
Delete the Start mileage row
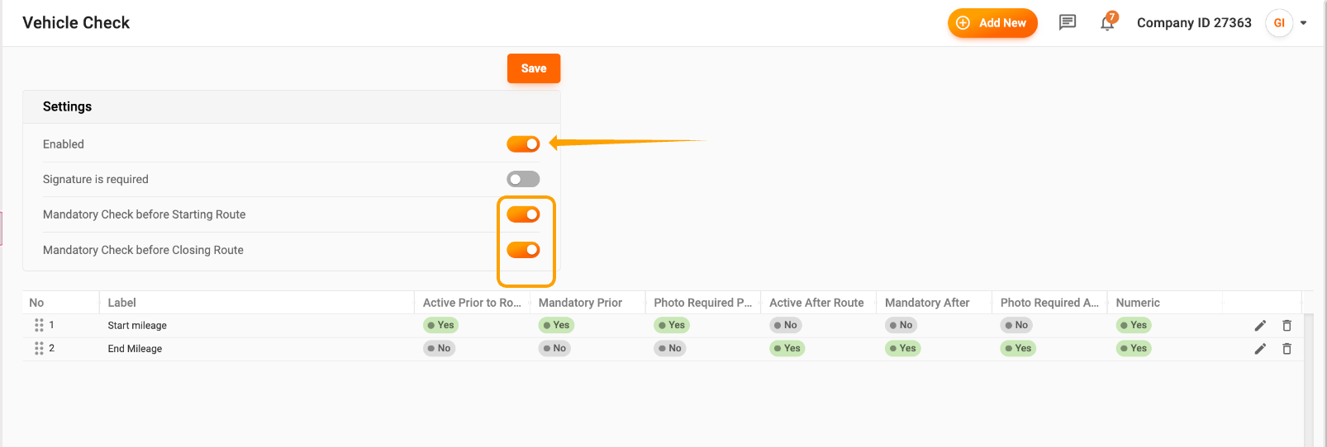[1287, 326]
